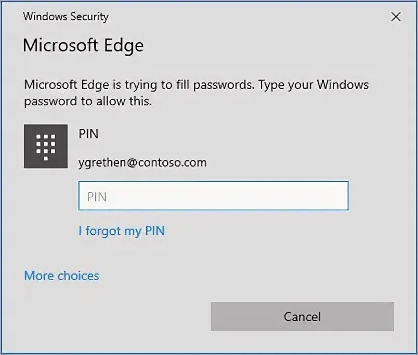The width and height of the screenshot is (418, 355).
Task: Cancel the password fill request
Action: click(302, 316)
